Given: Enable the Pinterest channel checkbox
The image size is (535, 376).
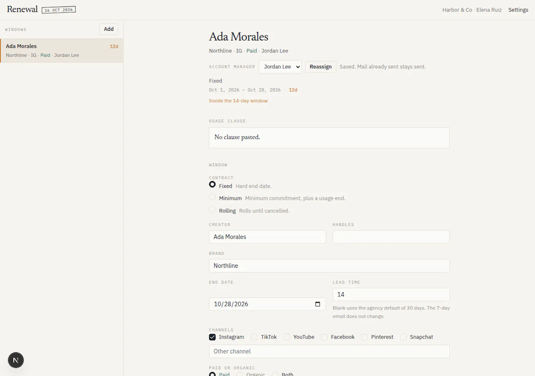Looking at the screenshot, I should (x=364, y=337).
